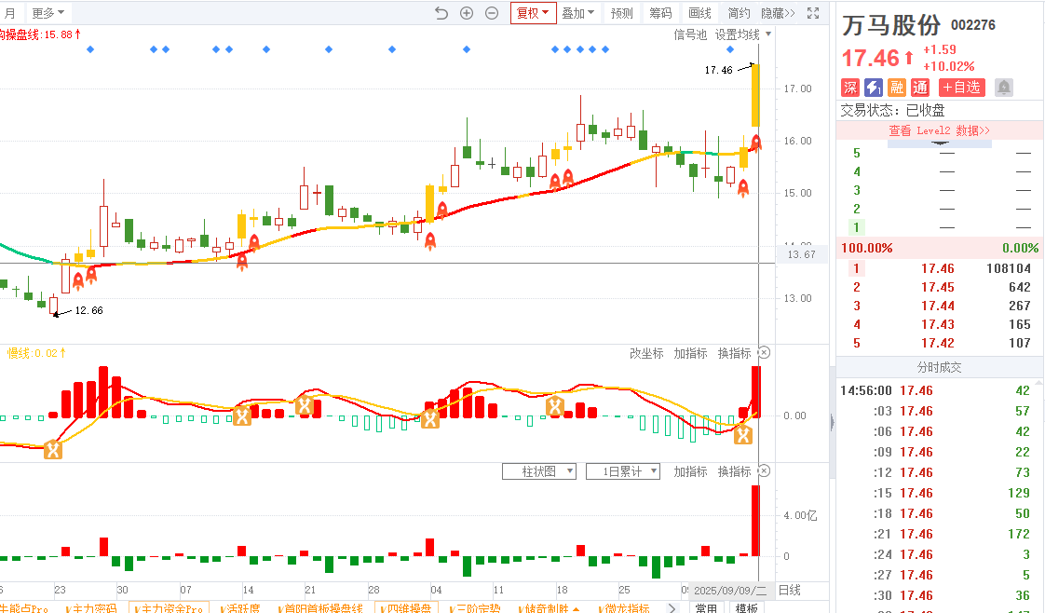This screenshot has height=613, width=1045.
Task: Click the undo arrow icon in the chart toolbar
Action: tap(441, 13)
